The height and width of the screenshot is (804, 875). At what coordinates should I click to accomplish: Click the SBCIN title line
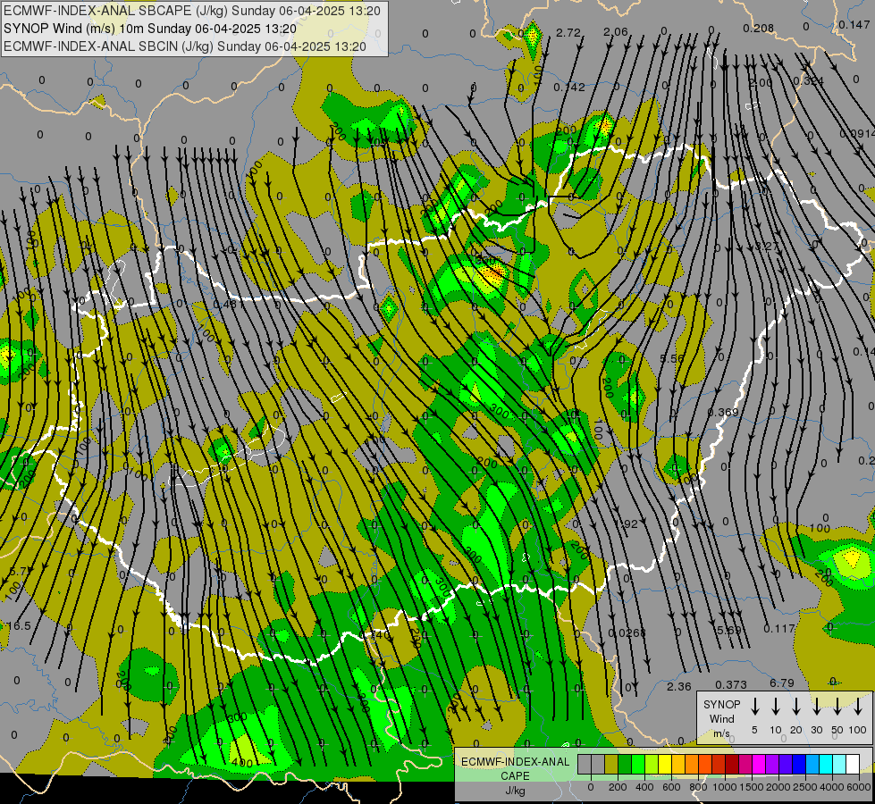tap(185, 46)
